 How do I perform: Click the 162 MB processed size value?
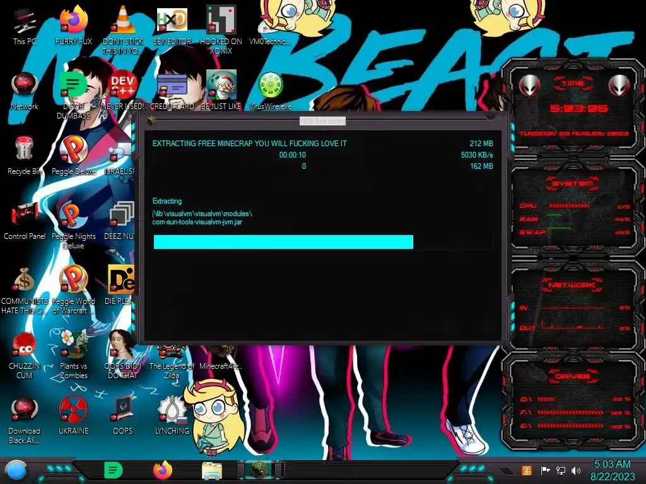click(481, 166)
